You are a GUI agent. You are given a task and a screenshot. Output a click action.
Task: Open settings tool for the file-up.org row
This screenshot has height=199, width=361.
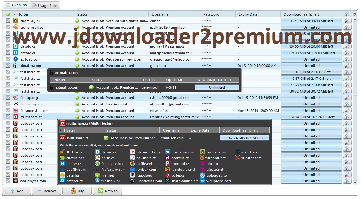click(347, 97)
